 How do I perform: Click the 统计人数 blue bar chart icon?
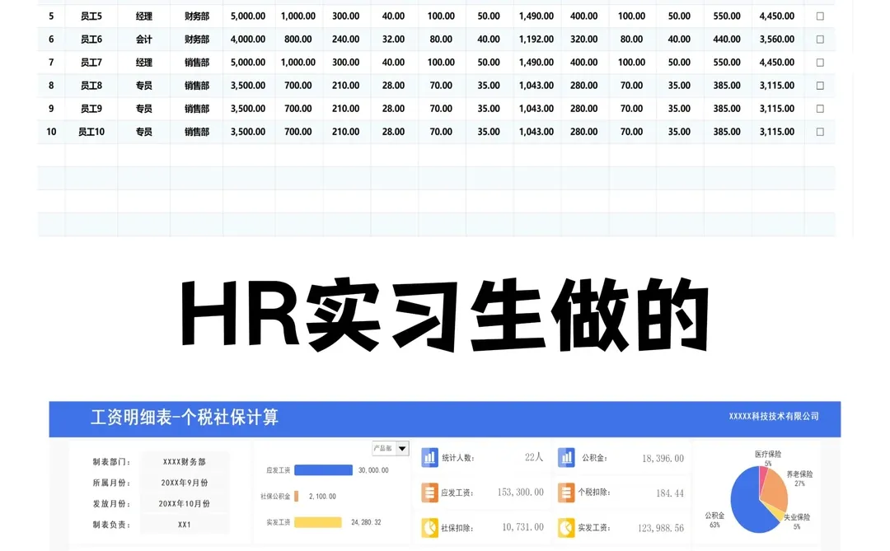click(x=429, y=457)
